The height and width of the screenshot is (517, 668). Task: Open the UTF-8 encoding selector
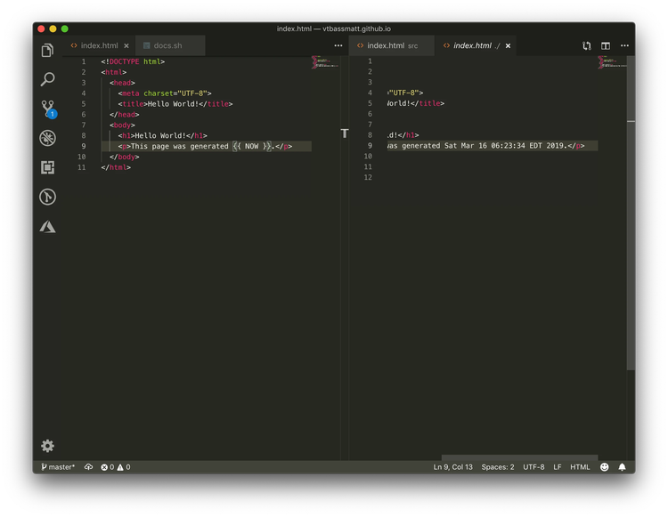pyautogui.click(x=534, y=467)
